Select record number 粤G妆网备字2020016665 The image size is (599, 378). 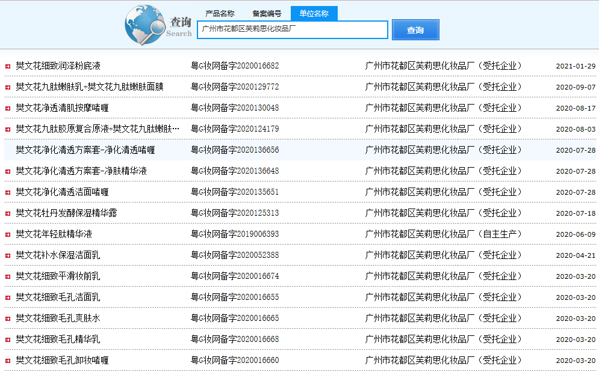pos(235,318)
